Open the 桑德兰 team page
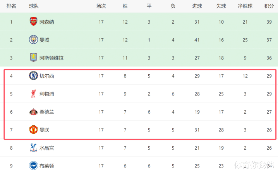The height and width of the screenshot is (174, 278). [x=47, y=112]
